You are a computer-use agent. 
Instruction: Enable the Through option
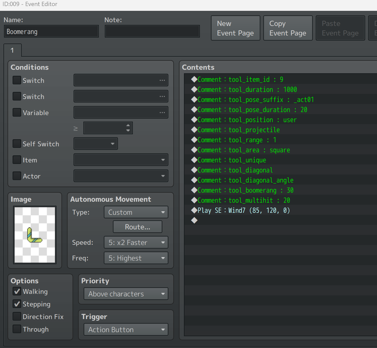pos(17,329)
